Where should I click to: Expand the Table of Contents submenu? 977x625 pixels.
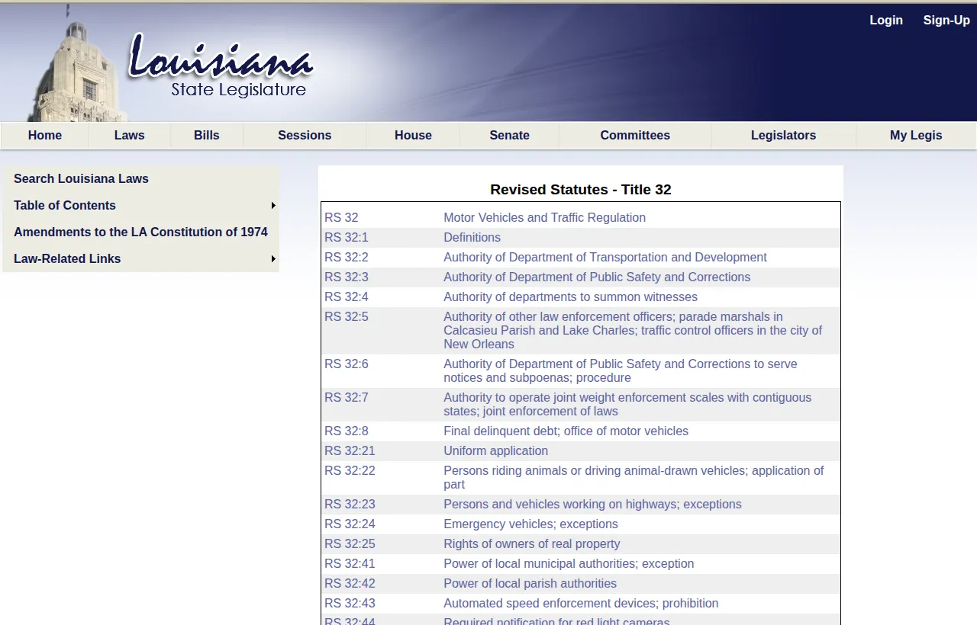pos(64,205)
